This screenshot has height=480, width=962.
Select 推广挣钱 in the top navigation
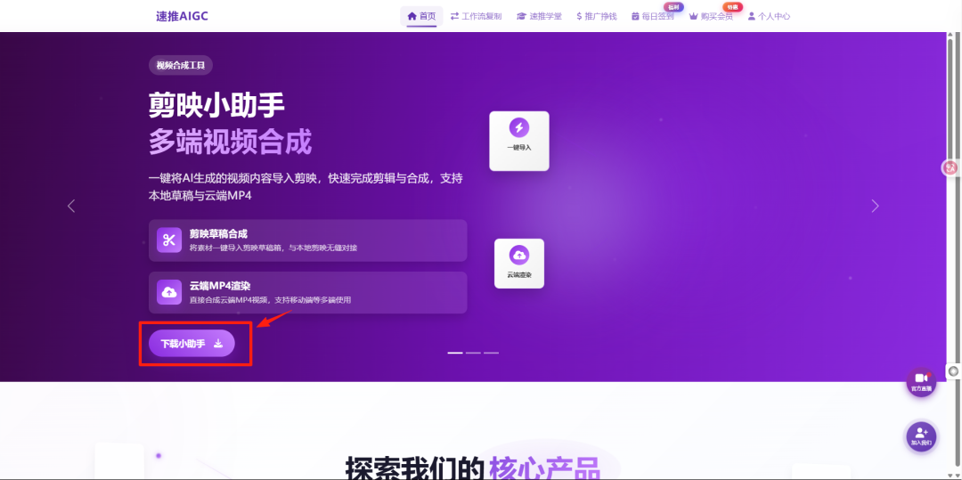coord(596,17)
